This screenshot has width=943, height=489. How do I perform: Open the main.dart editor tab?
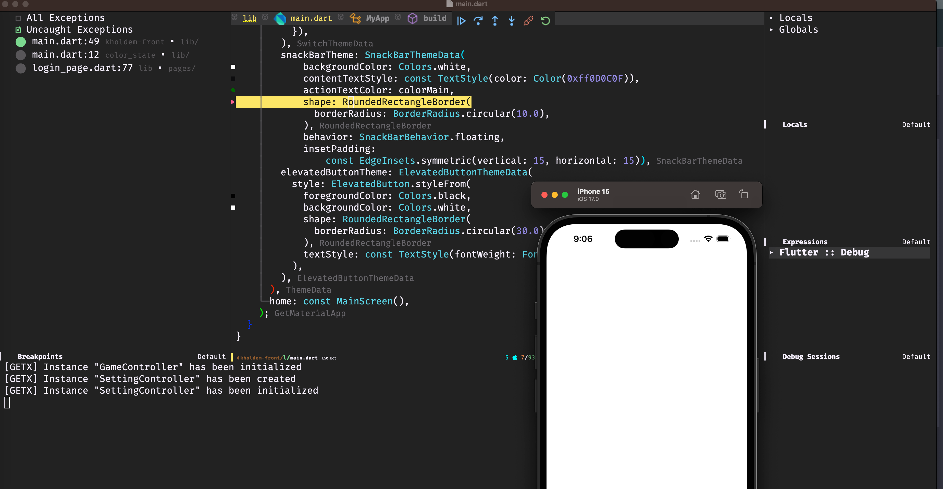(x=311, y=18)
